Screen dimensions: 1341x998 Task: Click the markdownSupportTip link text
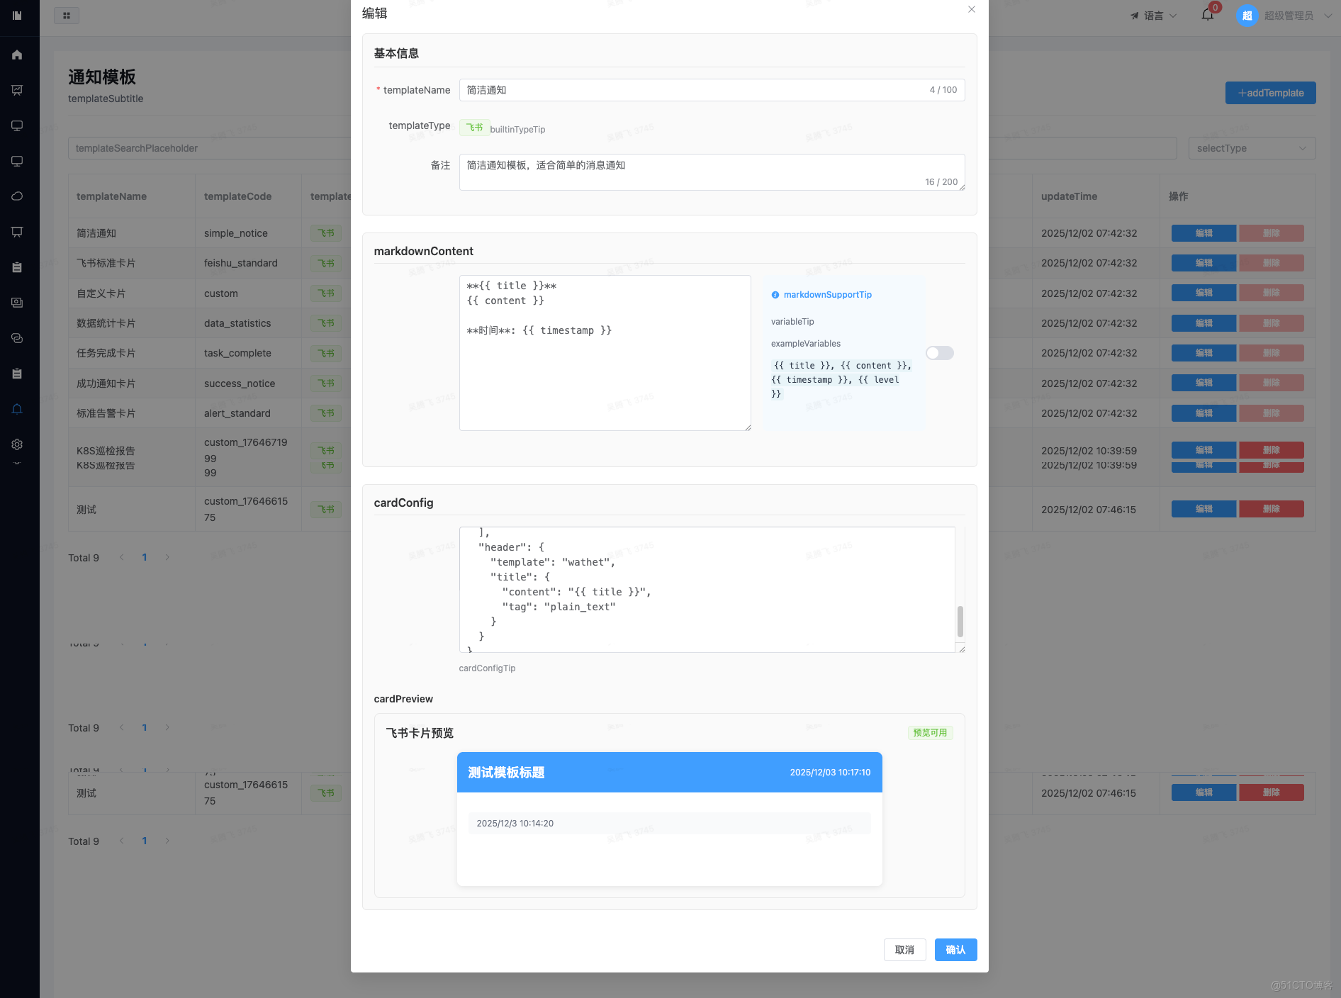point(828,295)
